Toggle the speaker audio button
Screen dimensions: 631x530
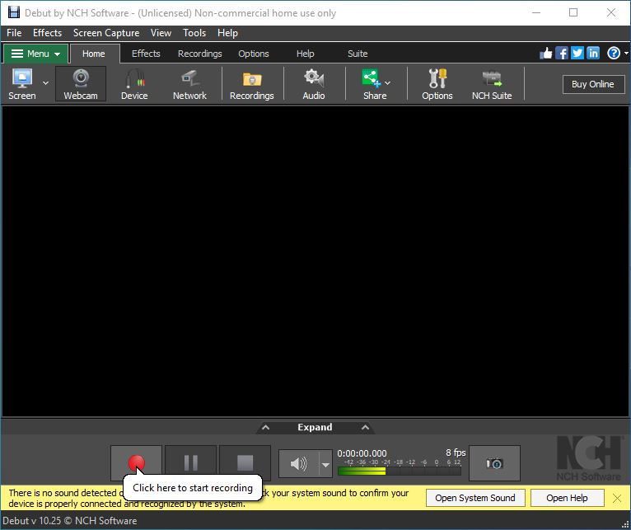click(298, 464)
